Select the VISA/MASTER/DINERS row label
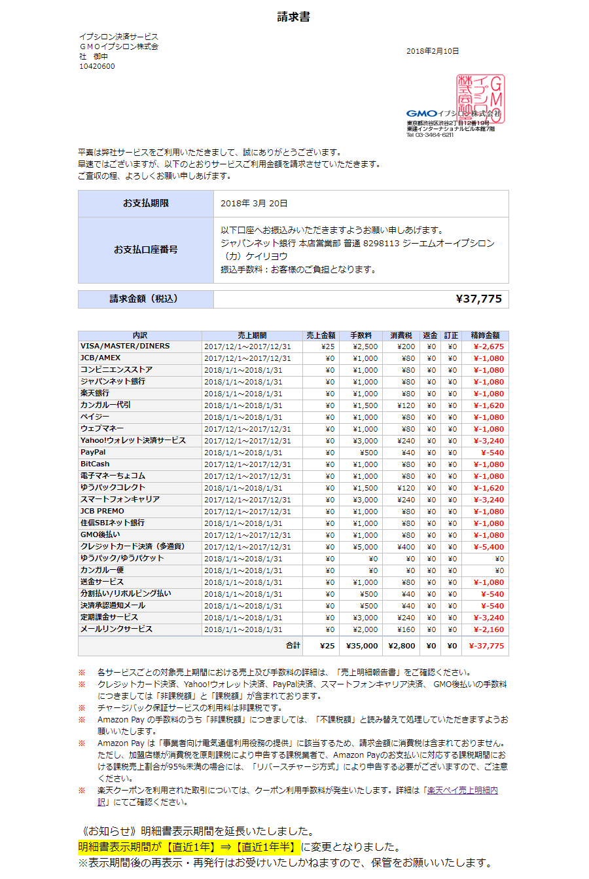The height and width of the screenshot is (879, 589). tap(125, 346)
